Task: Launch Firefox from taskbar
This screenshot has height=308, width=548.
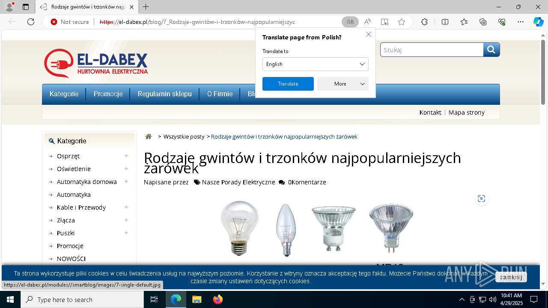Action: click(217, 299)
